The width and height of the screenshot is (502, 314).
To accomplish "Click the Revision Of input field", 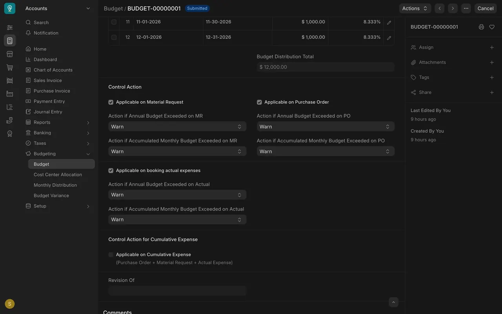I will click(177, 291).
